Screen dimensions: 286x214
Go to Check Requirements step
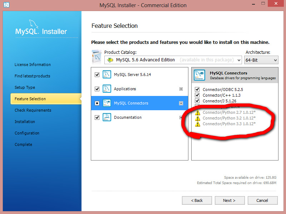33,110
